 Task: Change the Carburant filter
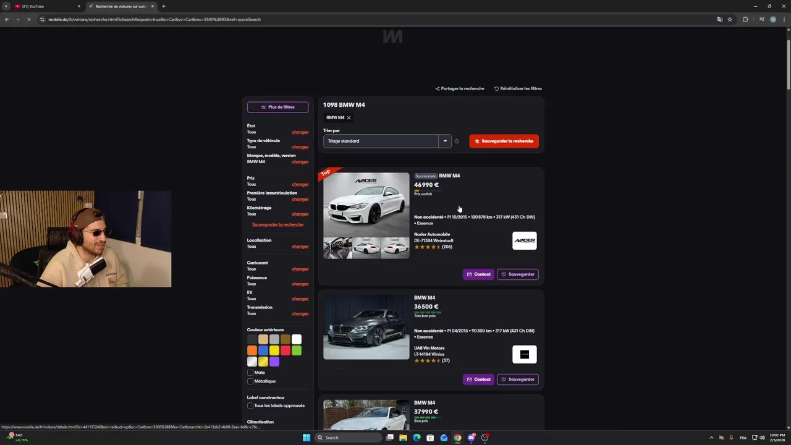[300, 269]
